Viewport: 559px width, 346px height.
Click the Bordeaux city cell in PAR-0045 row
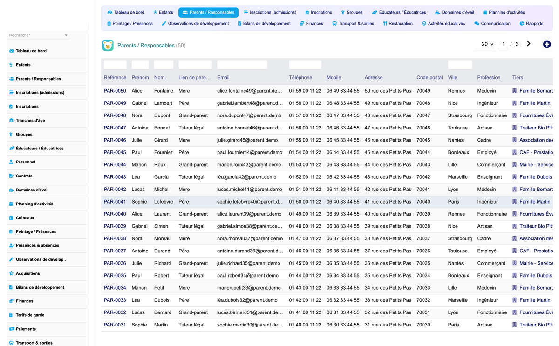[458, 152]
